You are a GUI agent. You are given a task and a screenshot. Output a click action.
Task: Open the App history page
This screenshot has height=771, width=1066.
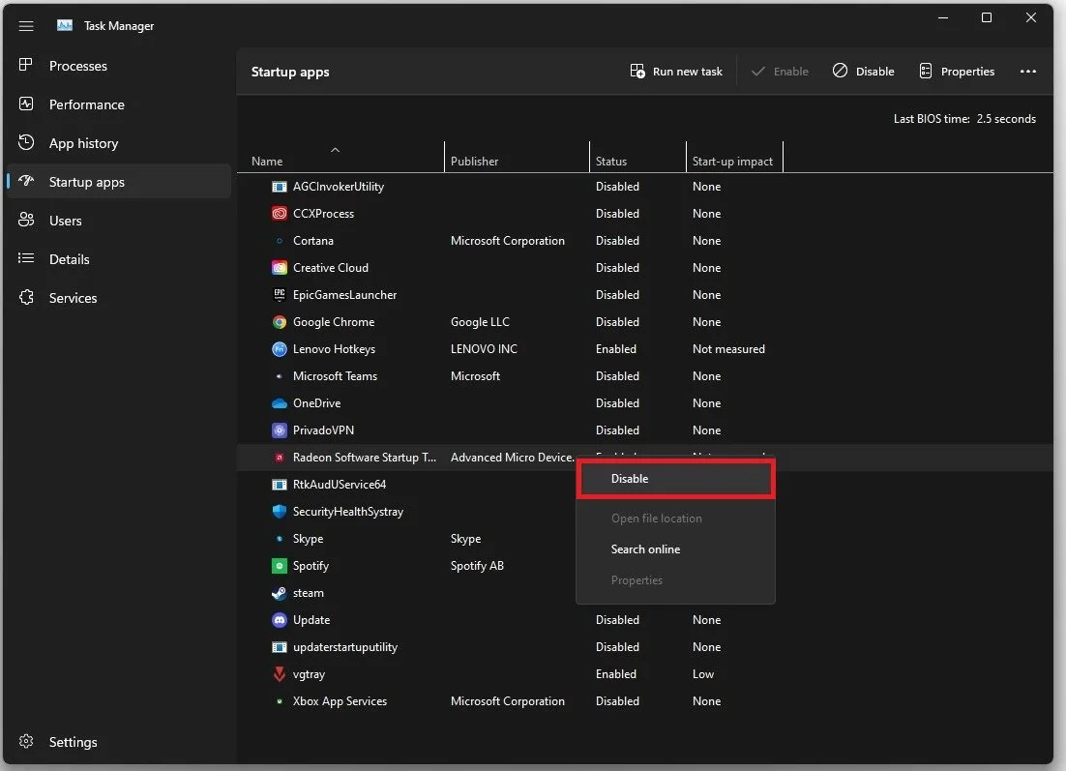[x=119, y=143]
